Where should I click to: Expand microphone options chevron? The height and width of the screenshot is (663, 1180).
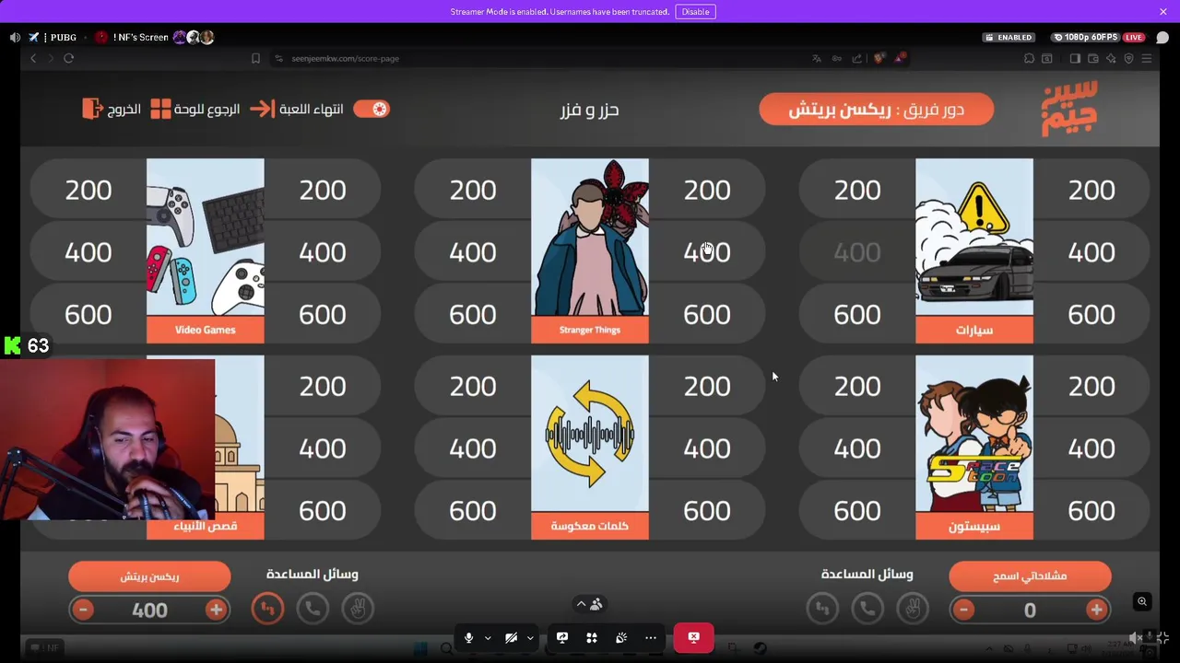coord(488,637)
